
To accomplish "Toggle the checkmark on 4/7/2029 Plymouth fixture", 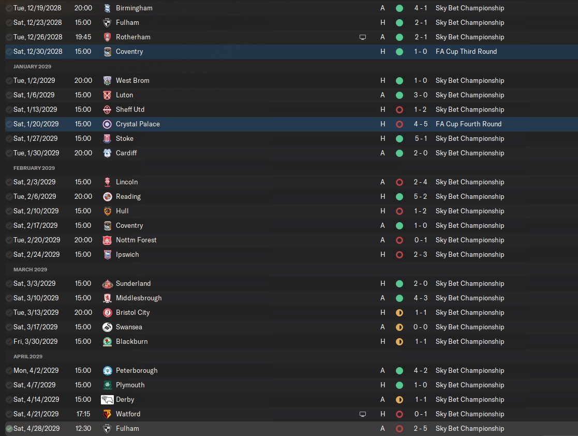I will click(x=9, y=385).
